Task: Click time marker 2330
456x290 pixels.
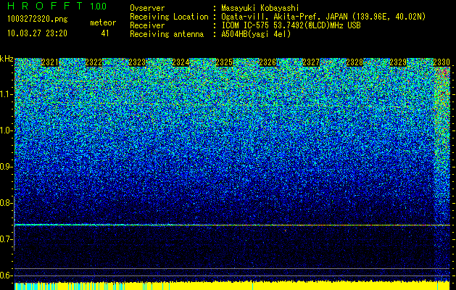Action: 442,62
